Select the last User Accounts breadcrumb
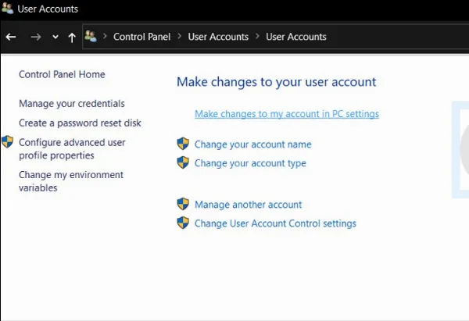This screenshot has height=321, width=469. coord(296,37)
